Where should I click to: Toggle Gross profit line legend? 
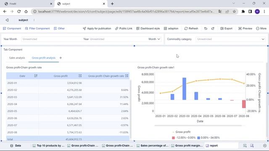[181, 132]
